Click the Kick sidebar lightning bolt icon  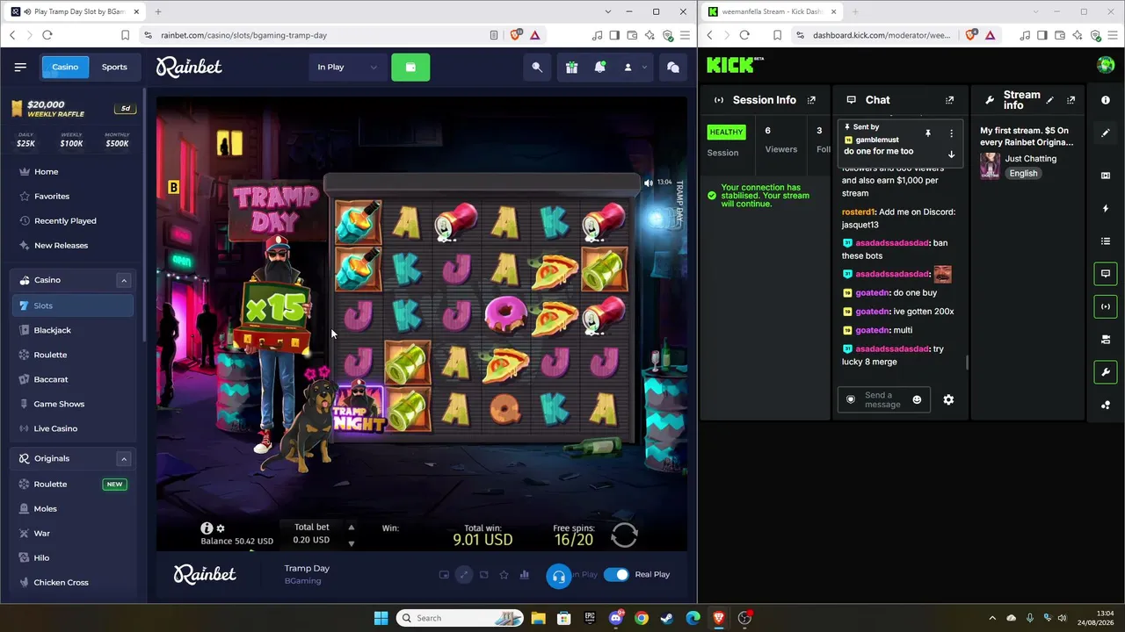[1106, 209]
